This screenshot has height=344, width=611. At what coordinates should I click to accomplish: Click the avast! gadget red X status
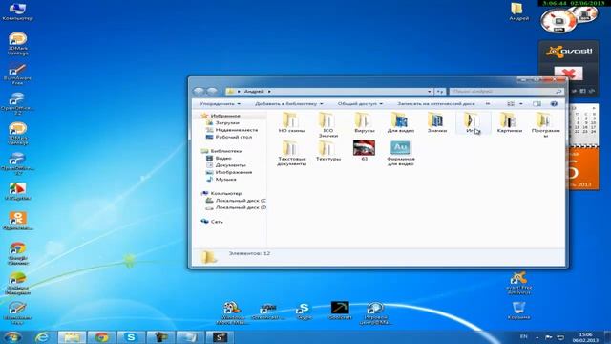coord(569,74)
